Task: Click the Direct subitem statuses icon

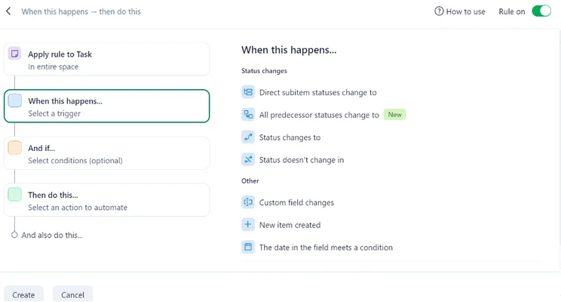Action: click(248, 92)
